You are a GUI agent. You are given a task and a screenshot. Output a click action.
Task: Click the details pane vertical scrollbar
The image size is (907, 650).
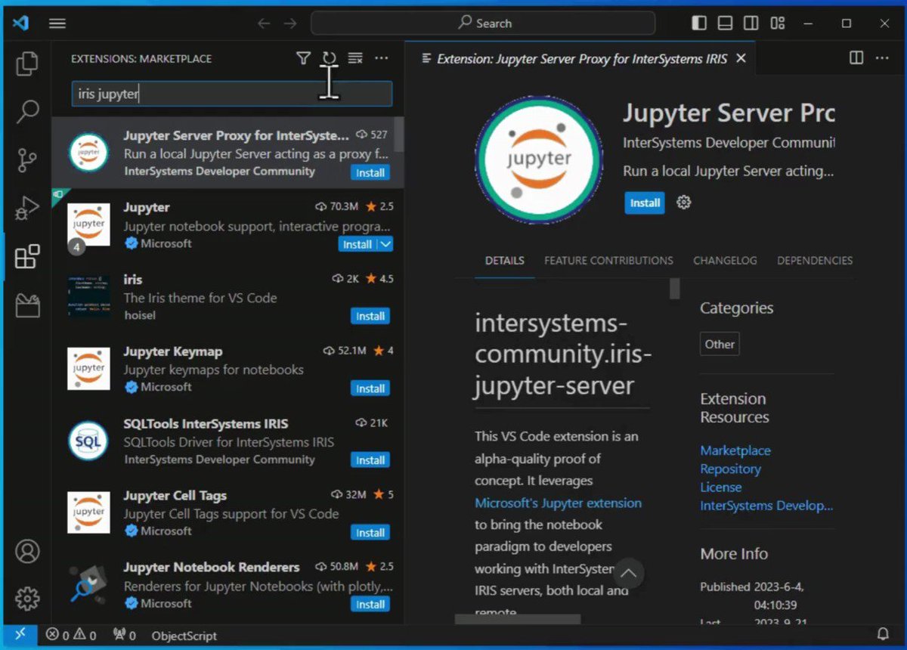(x=675, y=289)
